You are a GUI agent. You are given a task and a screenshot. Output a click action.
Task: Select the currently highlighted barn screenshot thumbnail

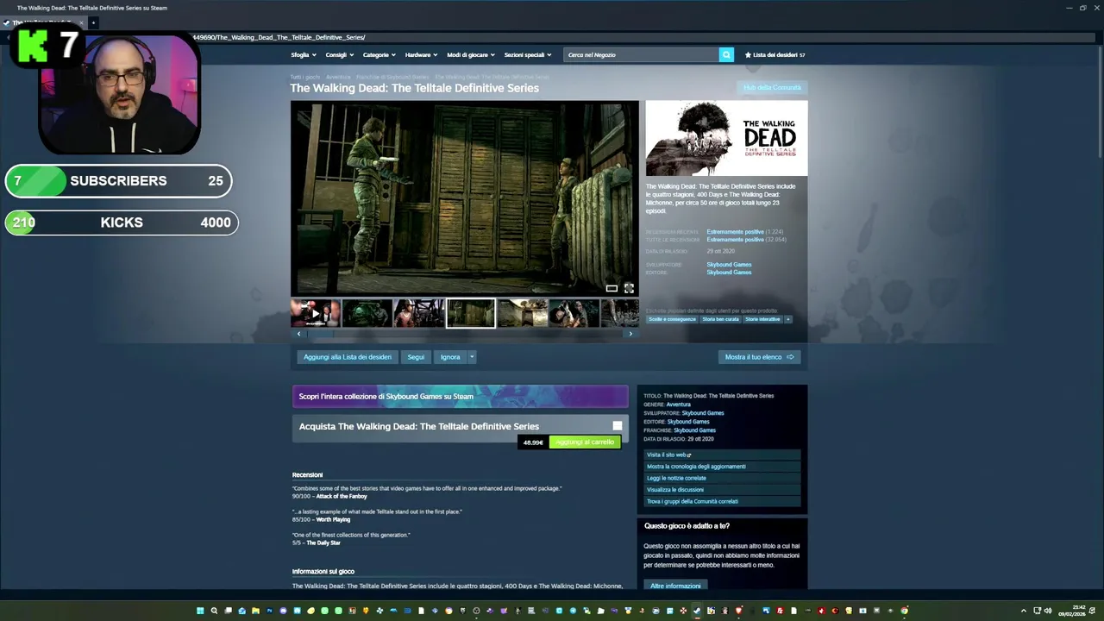pyautogui.click(x=470, y=313)
